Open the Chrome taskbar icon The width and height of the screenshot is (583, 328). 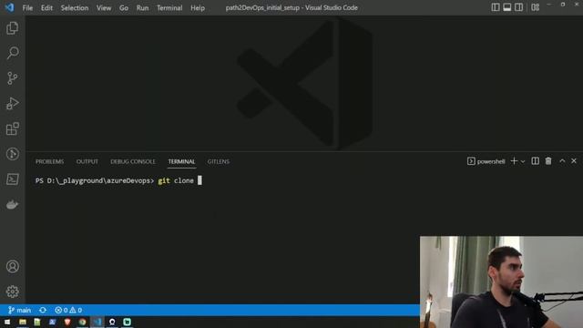point(82,322)
